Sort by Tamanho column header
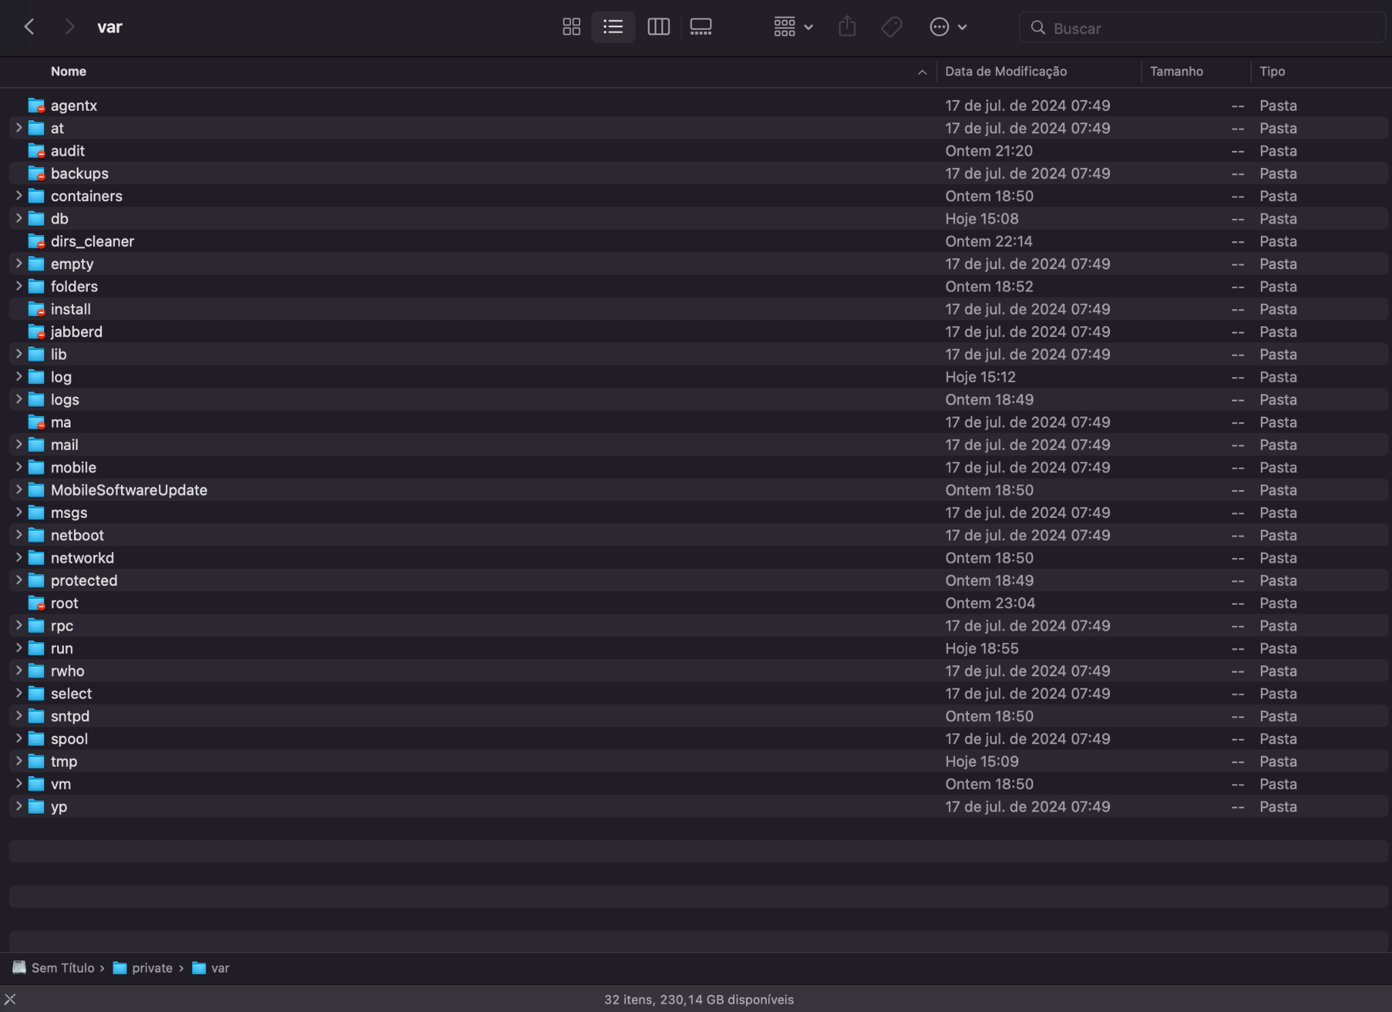 [1176, 71]
